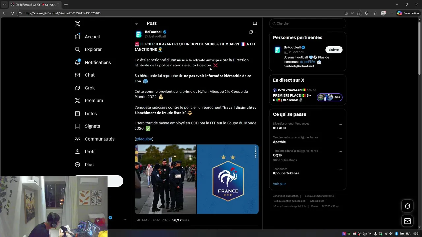Click Voir plus under trends
Image resolution: width=422 pixels, height=237 pixels.
coord(280,184)
